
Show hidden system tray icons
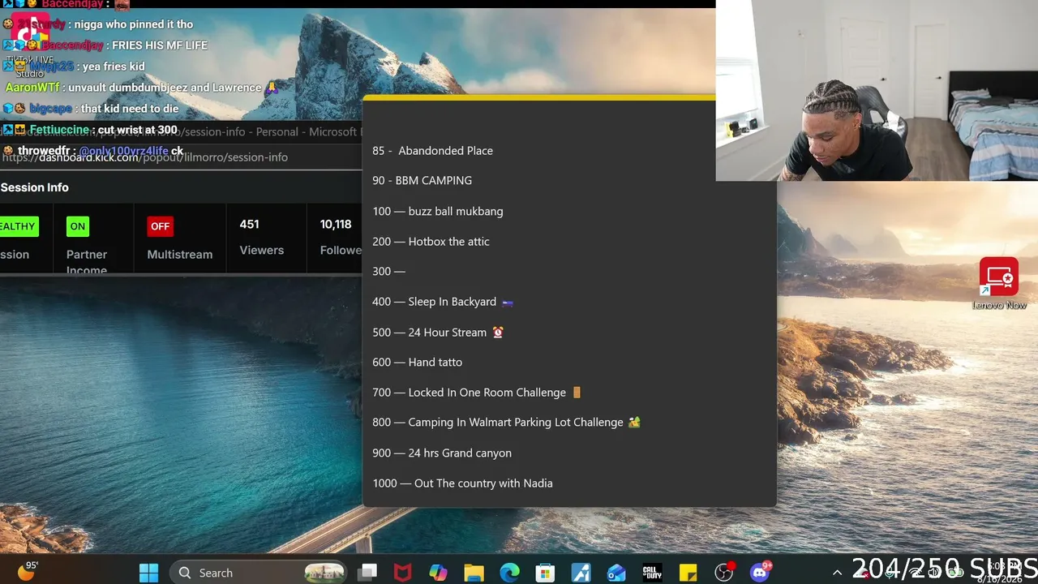(x=837, y=573)
